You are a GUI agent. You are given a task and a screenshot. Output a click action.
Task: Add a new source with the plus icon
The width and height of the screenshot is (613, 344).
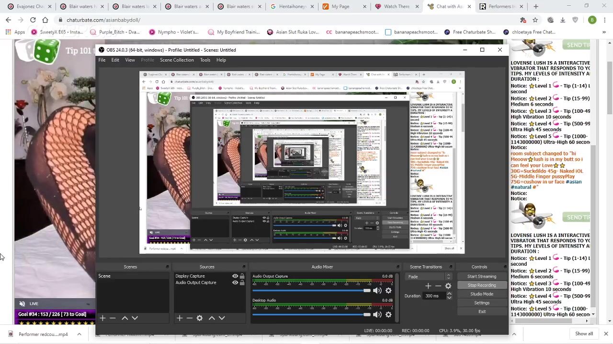pyautogui.click(x=180, y=318)
